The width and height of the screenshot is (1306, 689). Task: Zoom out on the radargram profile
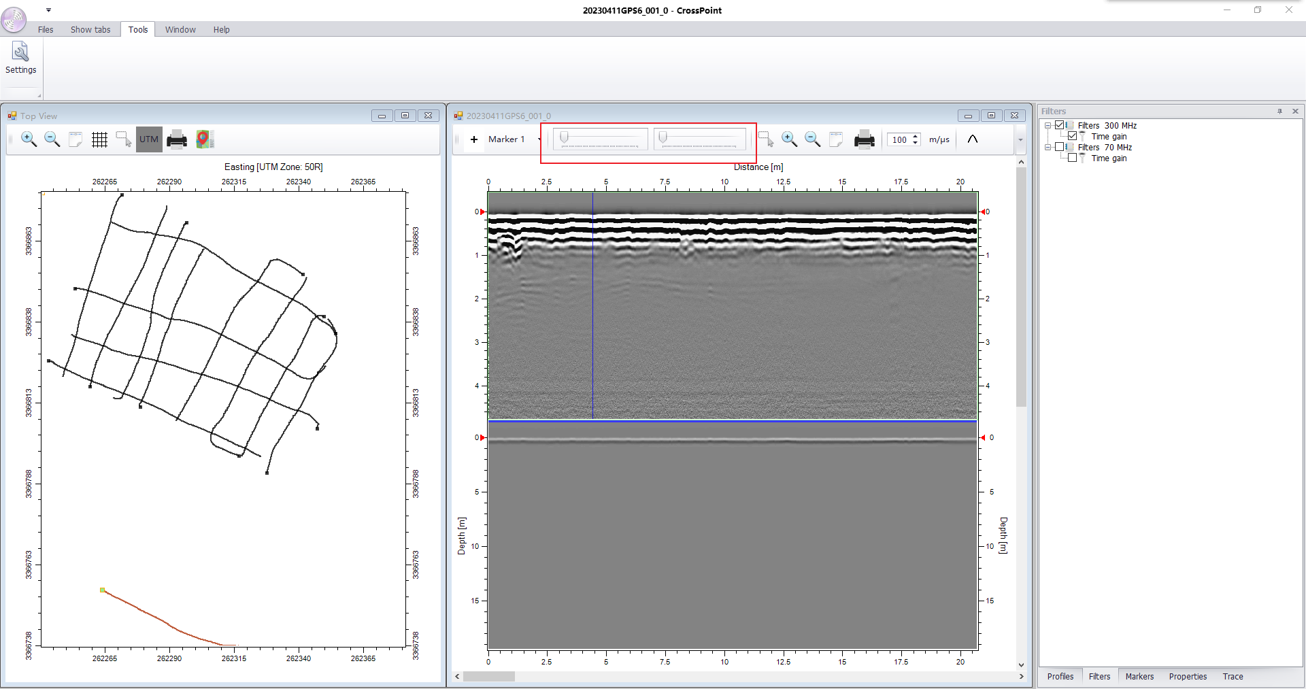812,139
